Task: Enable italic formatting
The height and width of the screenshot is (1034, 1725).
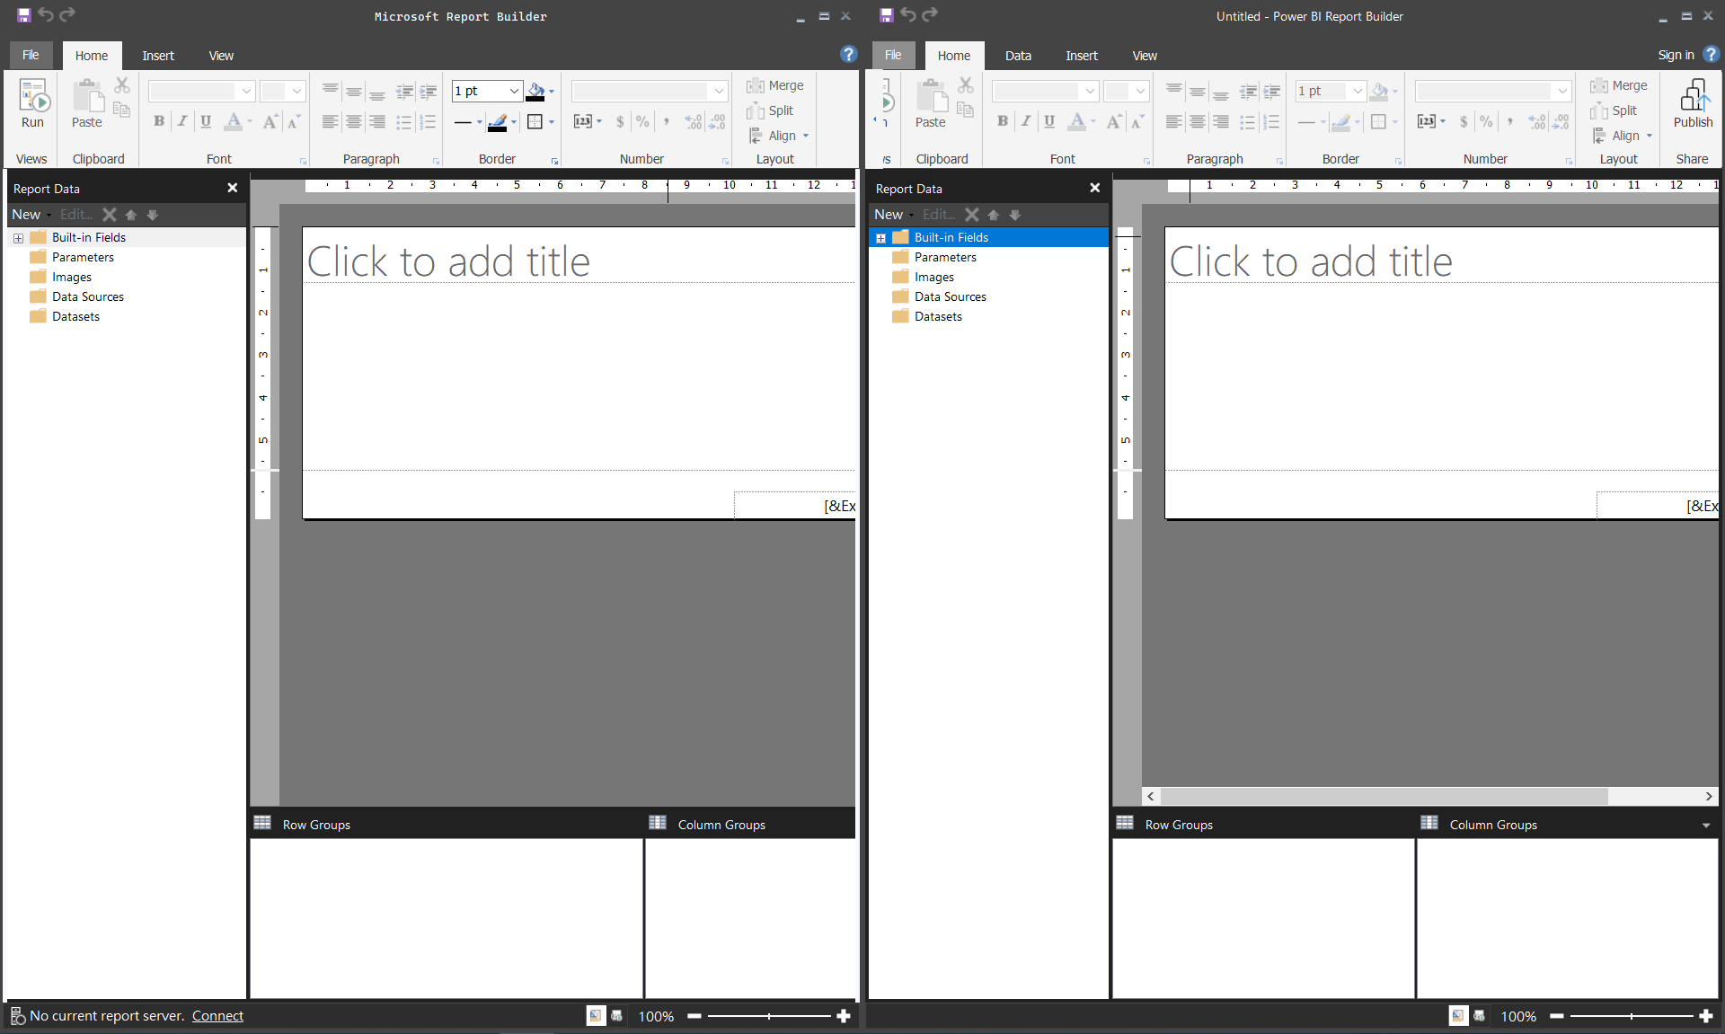Action: pos(182,121)
